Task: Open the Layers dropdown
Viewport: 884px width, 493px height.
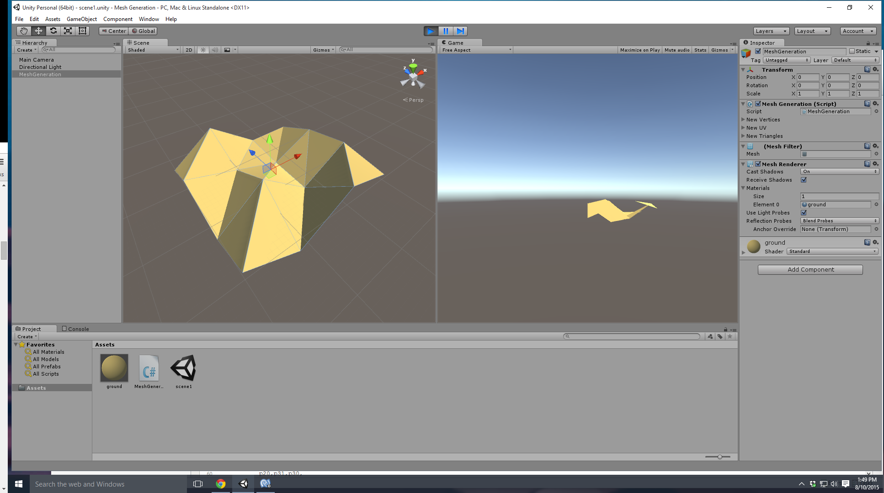Action: click(x=771, y=31)
